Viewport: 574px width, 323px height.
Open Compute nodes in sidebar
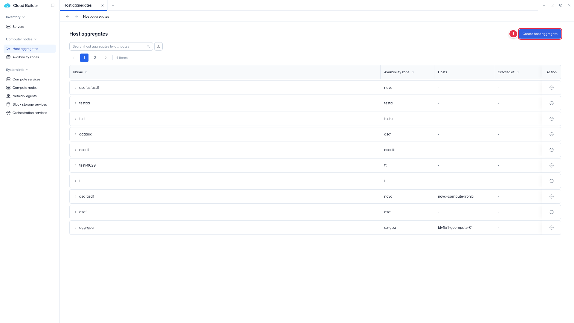coord(30,88)
